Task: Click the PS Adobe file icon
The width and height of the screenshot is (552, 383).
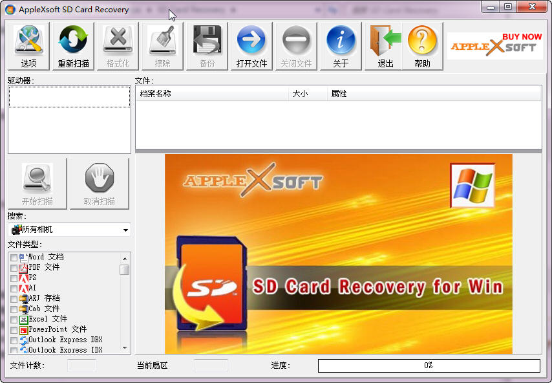Action: point(23,278)
